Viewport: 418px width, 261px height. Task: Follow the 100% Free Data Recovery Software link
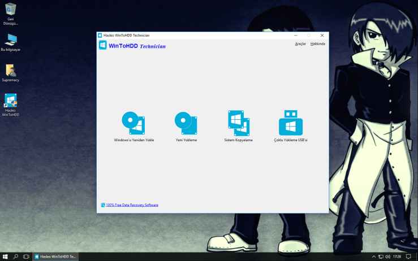[132, 205]
